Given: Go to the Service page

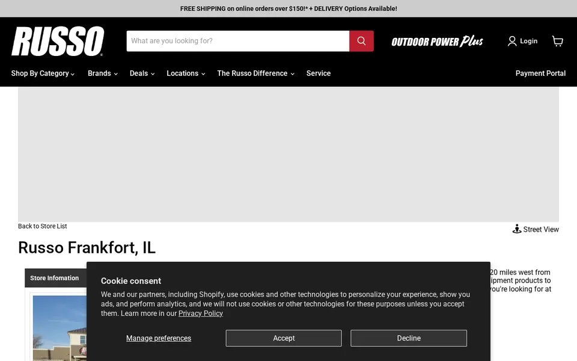Looking at the screenshot, I should (x=319, y=73).
